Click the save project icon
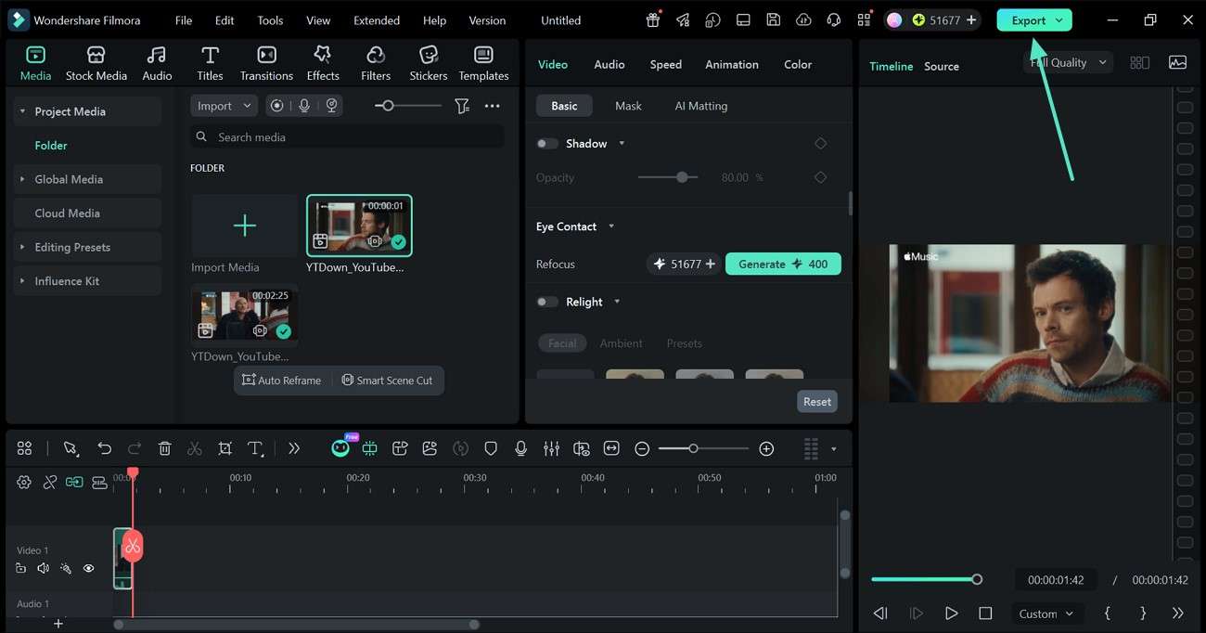1206x633 pixels. (x=773, y=19)
